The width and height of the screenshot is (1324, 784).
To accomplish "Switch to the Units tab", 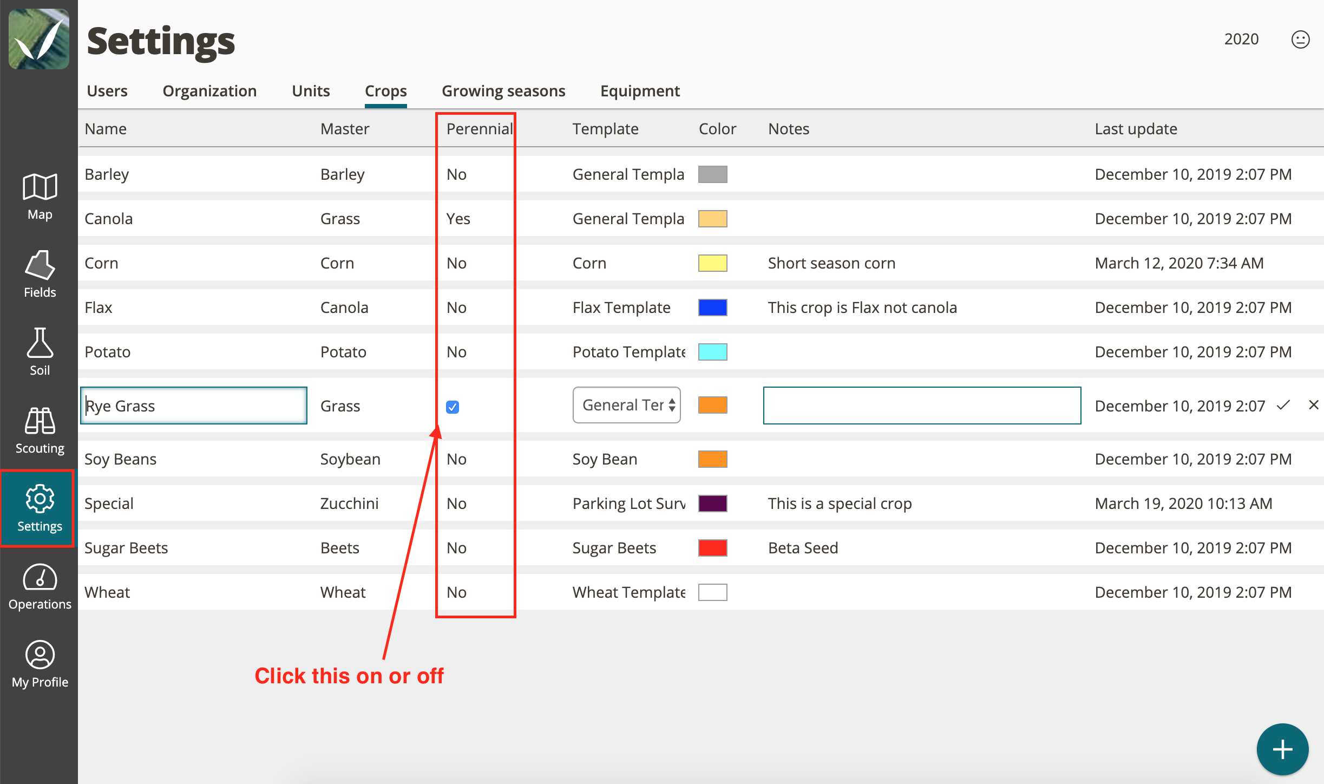I will (311, 91).
